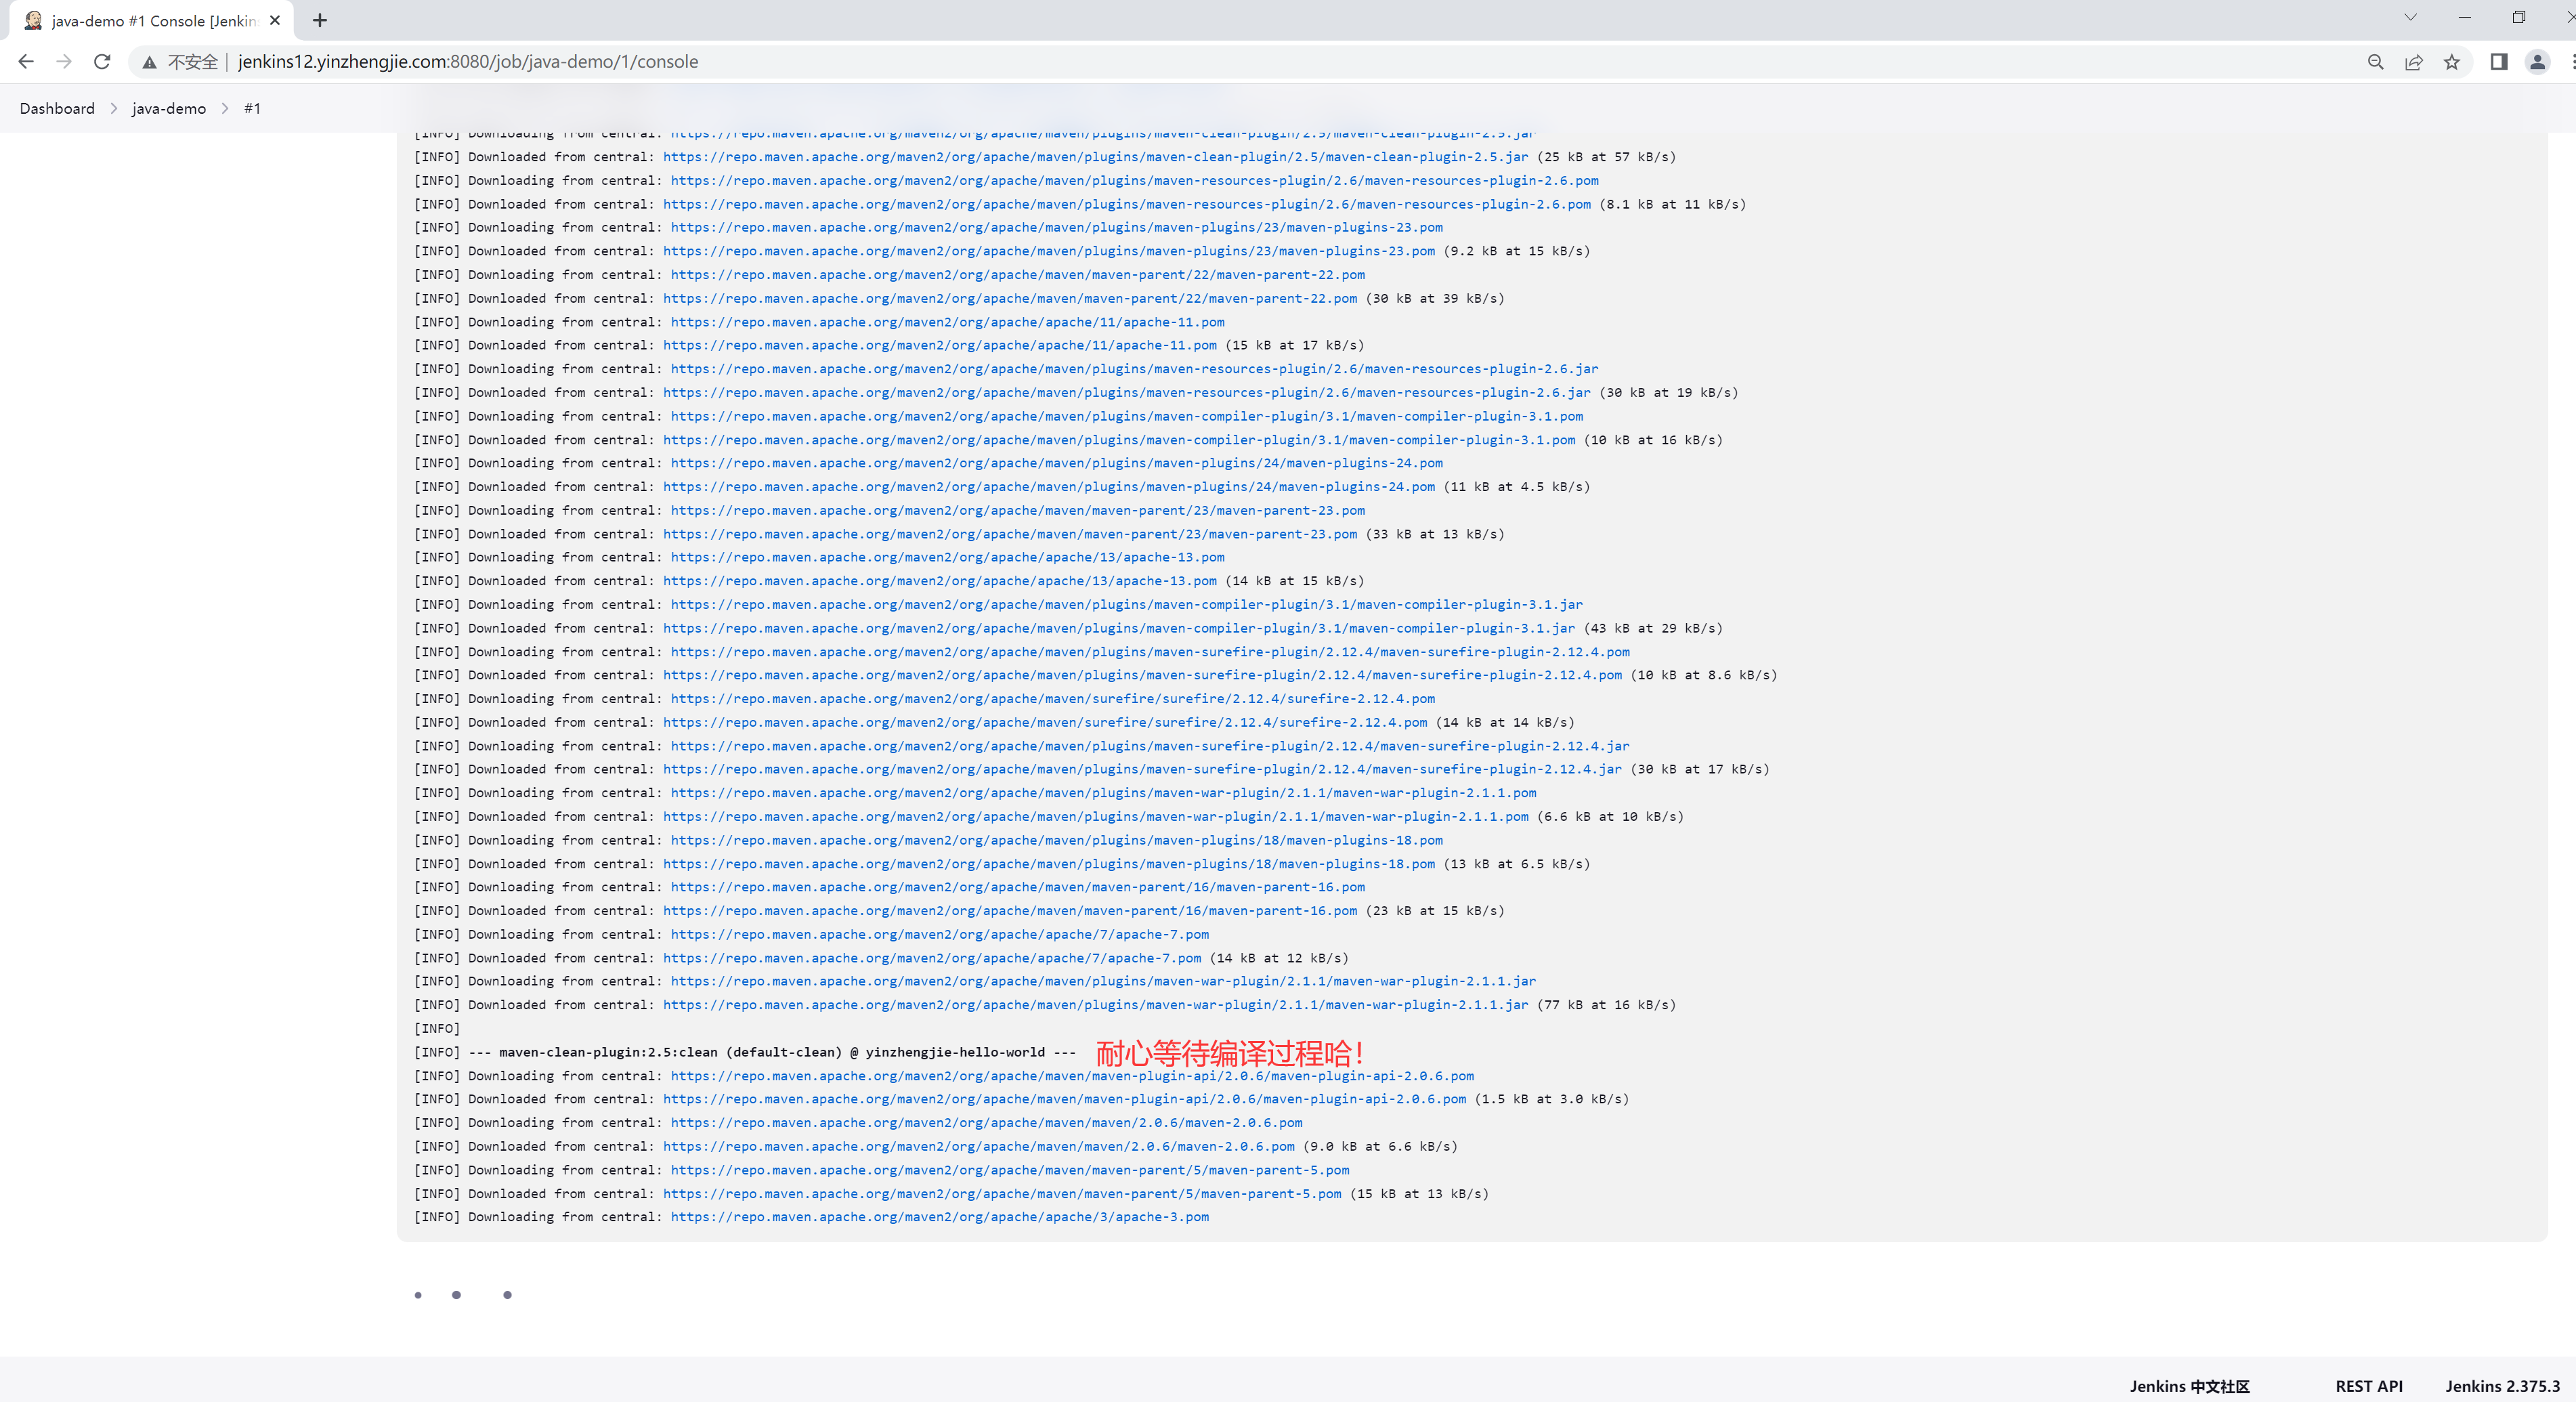Click the not-secure warning icon
2576x1402 pixels.
point(149,62)
